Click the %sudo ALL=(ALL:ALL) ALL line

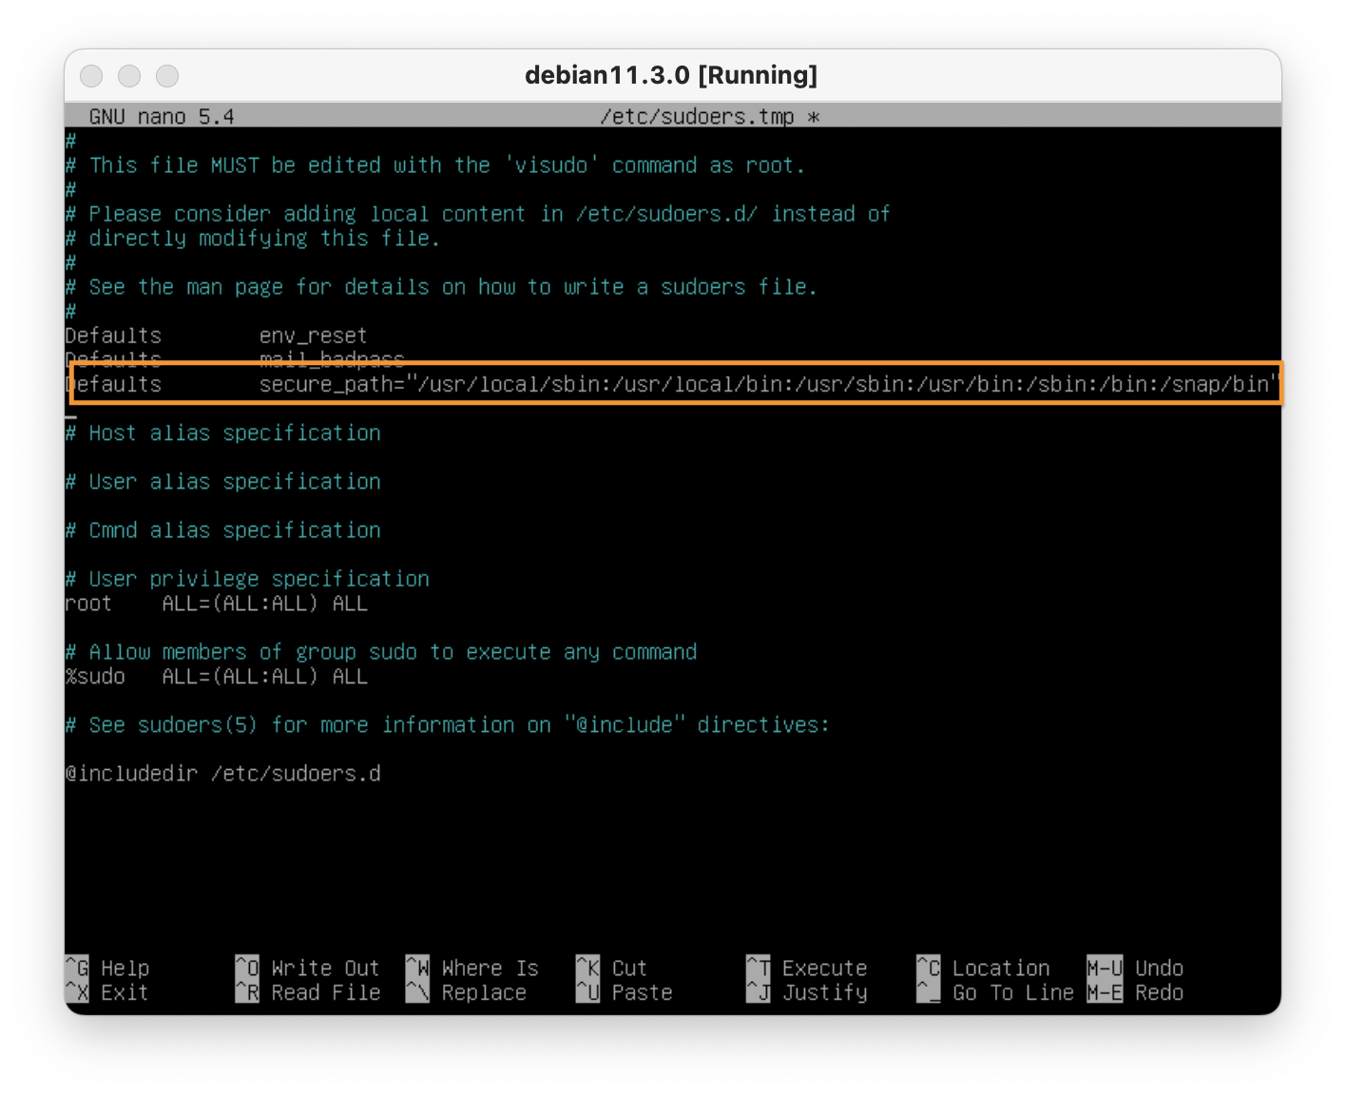pyautogui.click(x=216, y=677)
